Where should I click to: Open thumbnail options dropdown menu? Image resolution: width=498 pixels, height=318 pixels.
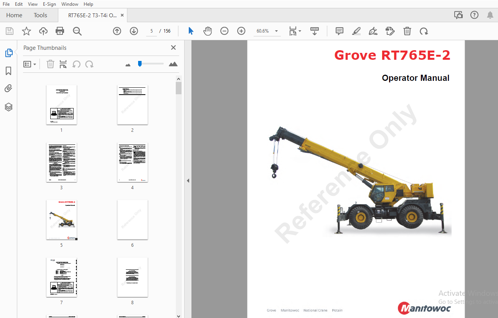tap(30, 64)
